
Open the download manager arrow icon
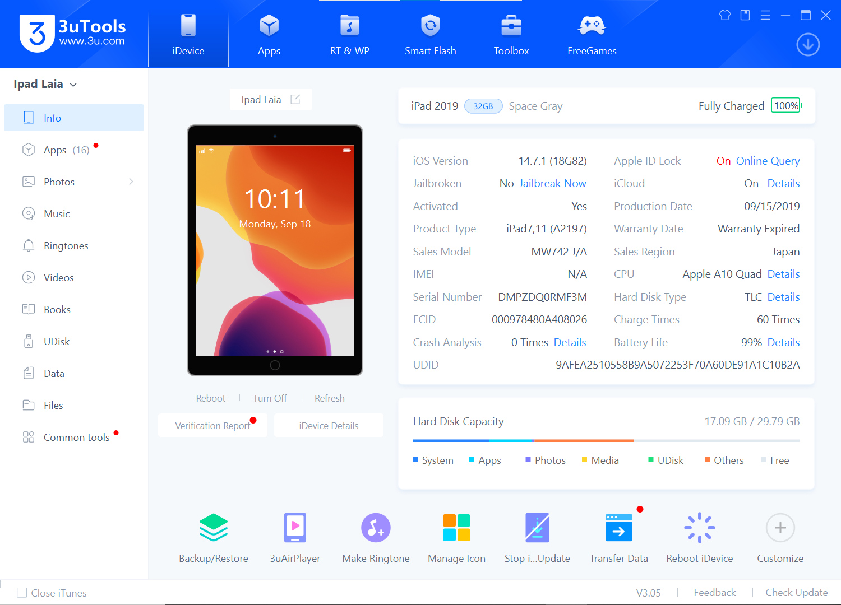[x=808, y=45]
